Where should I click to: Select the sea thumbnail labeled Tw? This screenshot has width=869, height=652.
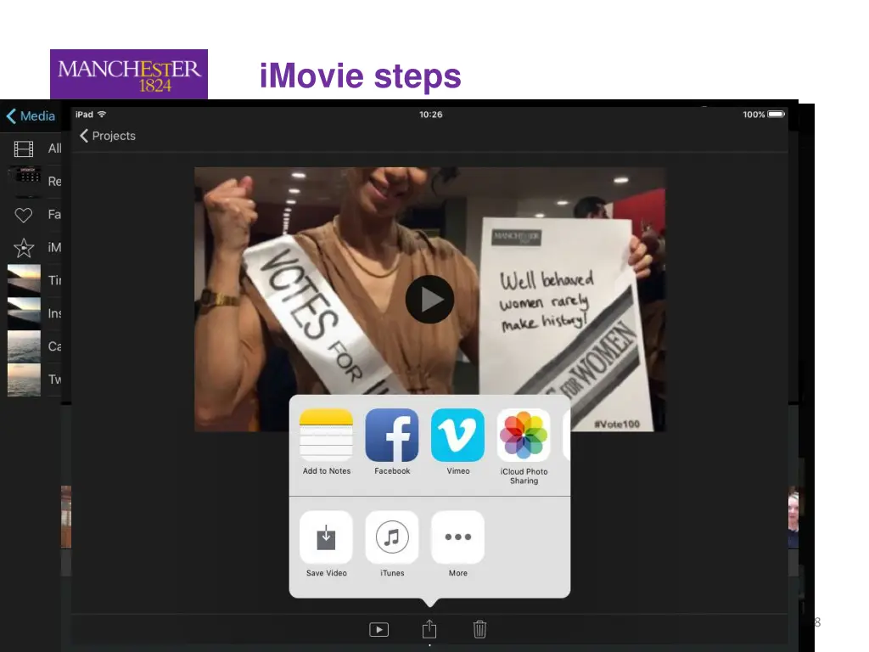coord(24,379)
